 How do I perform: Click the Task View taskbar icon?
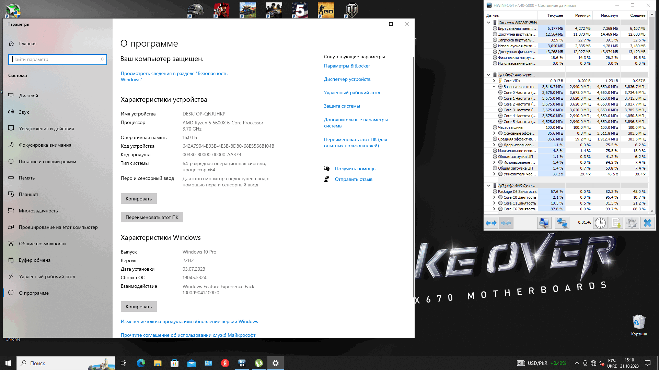[x=124, y=363]
